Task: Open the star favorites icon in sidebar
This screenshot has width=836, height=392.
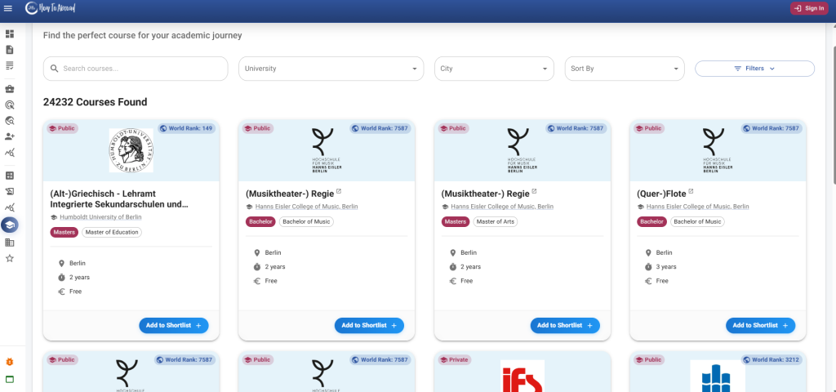Action: pyautogui.click(x=10, y=258)
